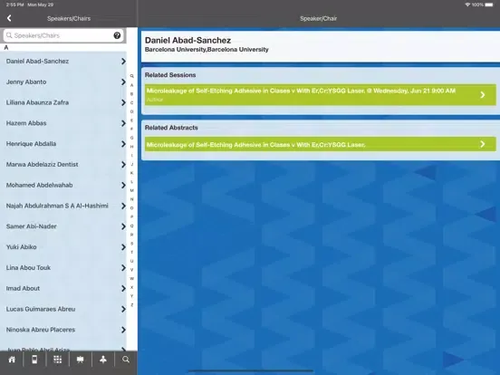Screen dimensions: 500x375
Task: Open Yuki Abiko chevron
Action: [x=123, y=247]
